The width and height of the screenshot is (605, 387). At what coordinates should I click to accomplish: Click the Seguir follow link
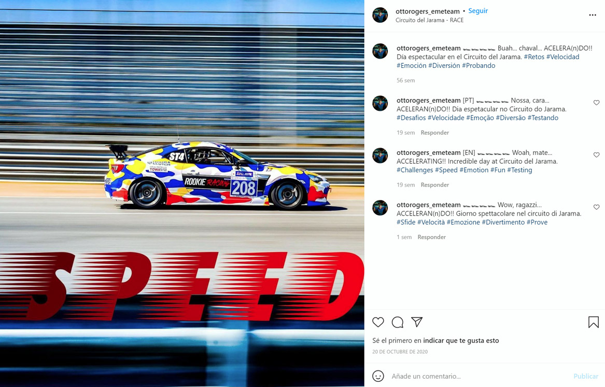(x=478, y=11)
